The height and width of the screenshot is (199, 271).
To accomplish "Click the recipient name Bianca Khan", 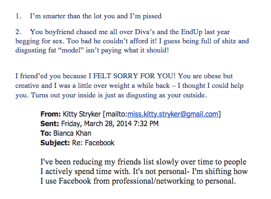I will click(x=72, y=133).
